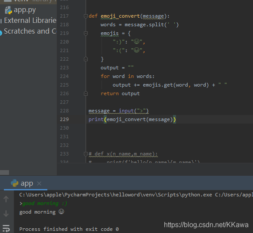
Task: Click 'Process finished with exit code 0'
Action: [x=69, y=229]
